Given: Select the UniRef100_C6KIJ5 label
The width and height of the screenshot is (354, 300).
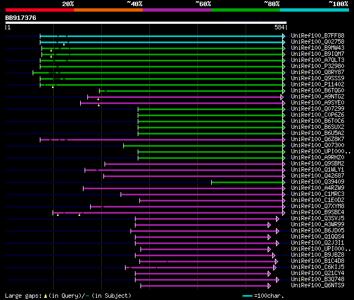Looking at the screenshot, I should [x=317, y=267].
